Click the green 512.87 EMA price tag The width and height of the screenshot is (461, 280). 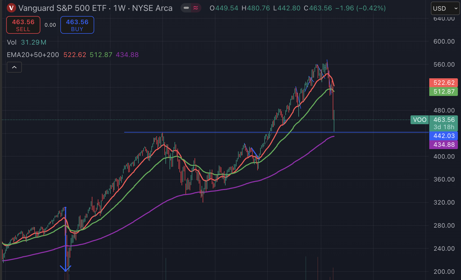444,92
